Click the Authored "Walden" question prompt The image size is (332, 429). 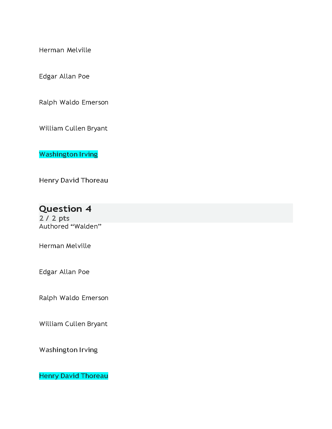[70, 226]
